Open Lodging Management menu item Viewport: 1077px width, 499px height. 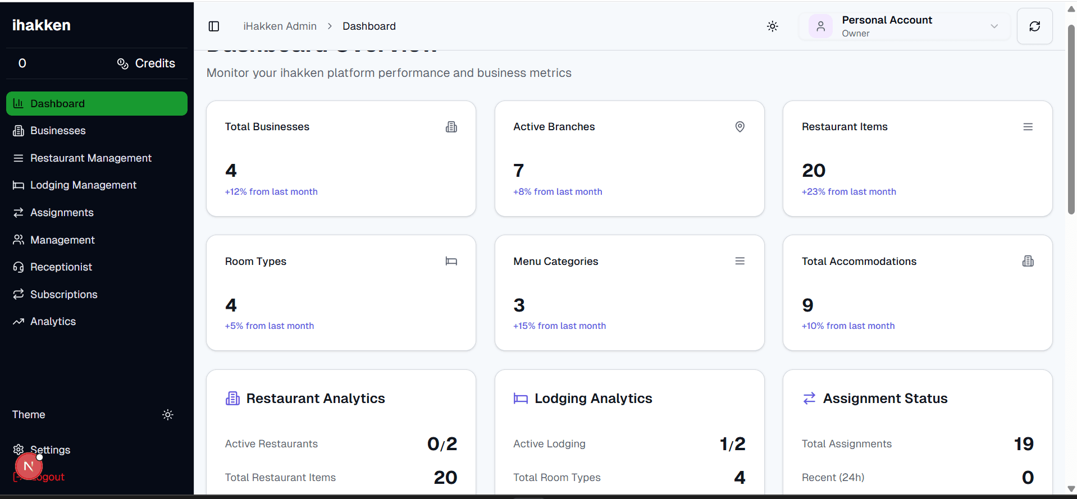(x=97, y=185)
